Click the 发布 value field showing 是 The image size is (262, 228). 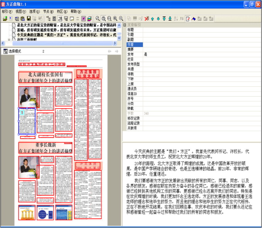click(x=202, y=54)
